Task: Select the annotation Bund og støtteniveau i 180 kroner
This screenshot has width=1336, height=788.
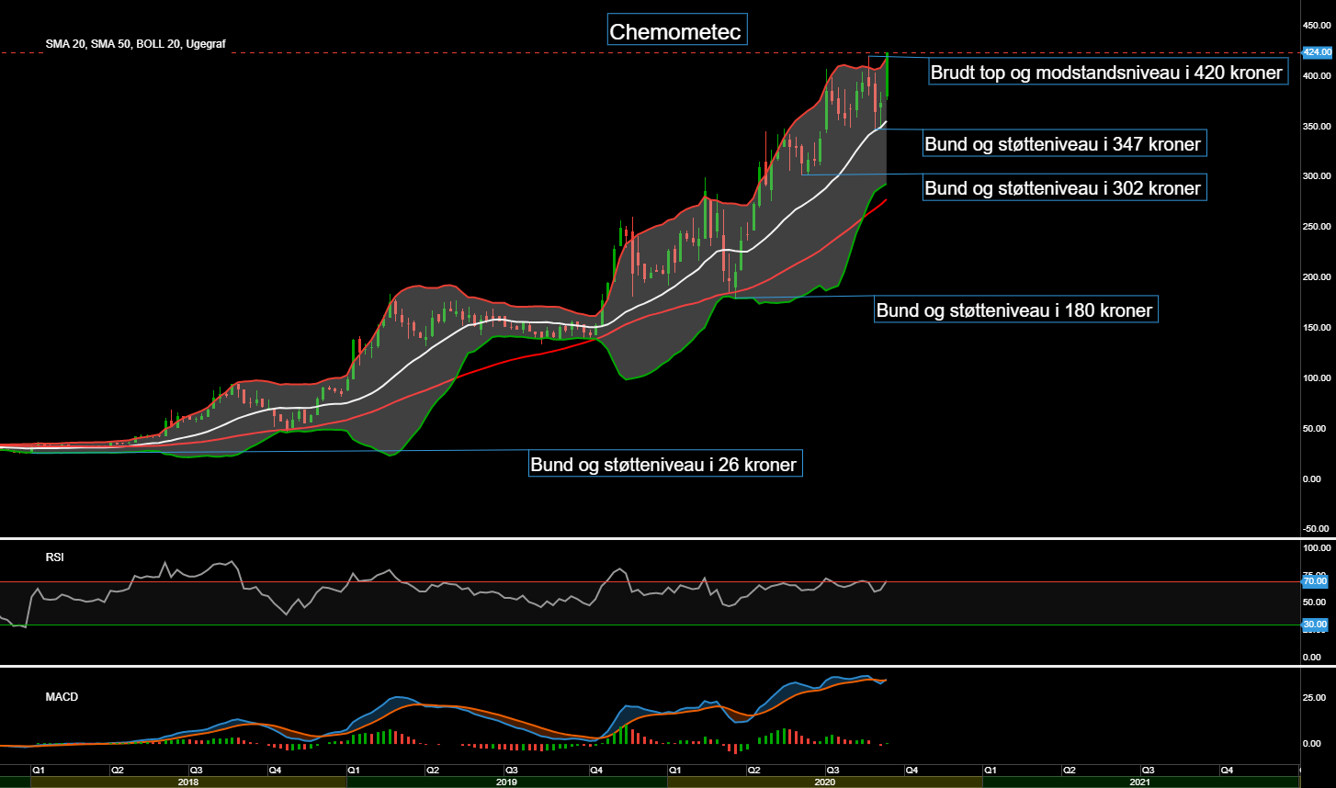Action: pyautogui.click(x=1014, y=310)
